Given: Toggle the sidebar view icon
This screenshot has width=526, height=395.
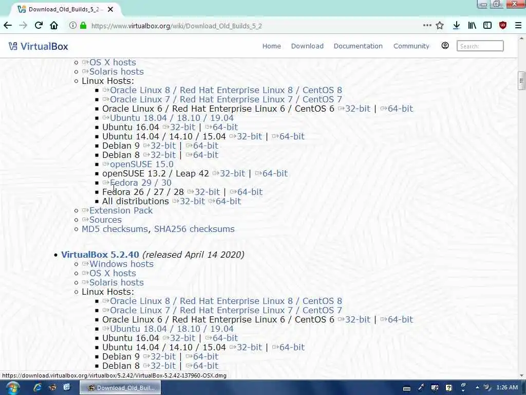Looking at the screenshot, I should pyautogui.click(x=487, y=26).
